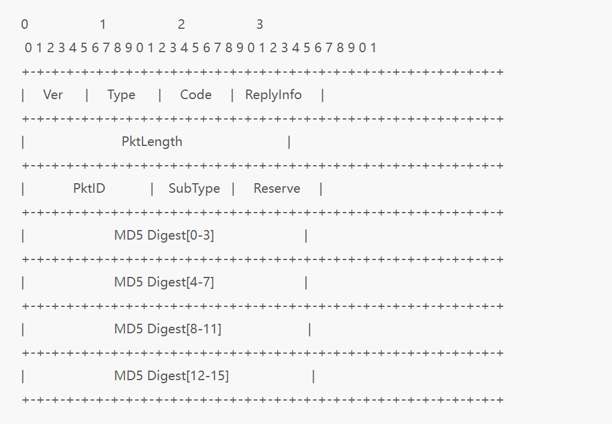Click the byte index 2 header
612x424 pixels.
click(x=181, y=25)
